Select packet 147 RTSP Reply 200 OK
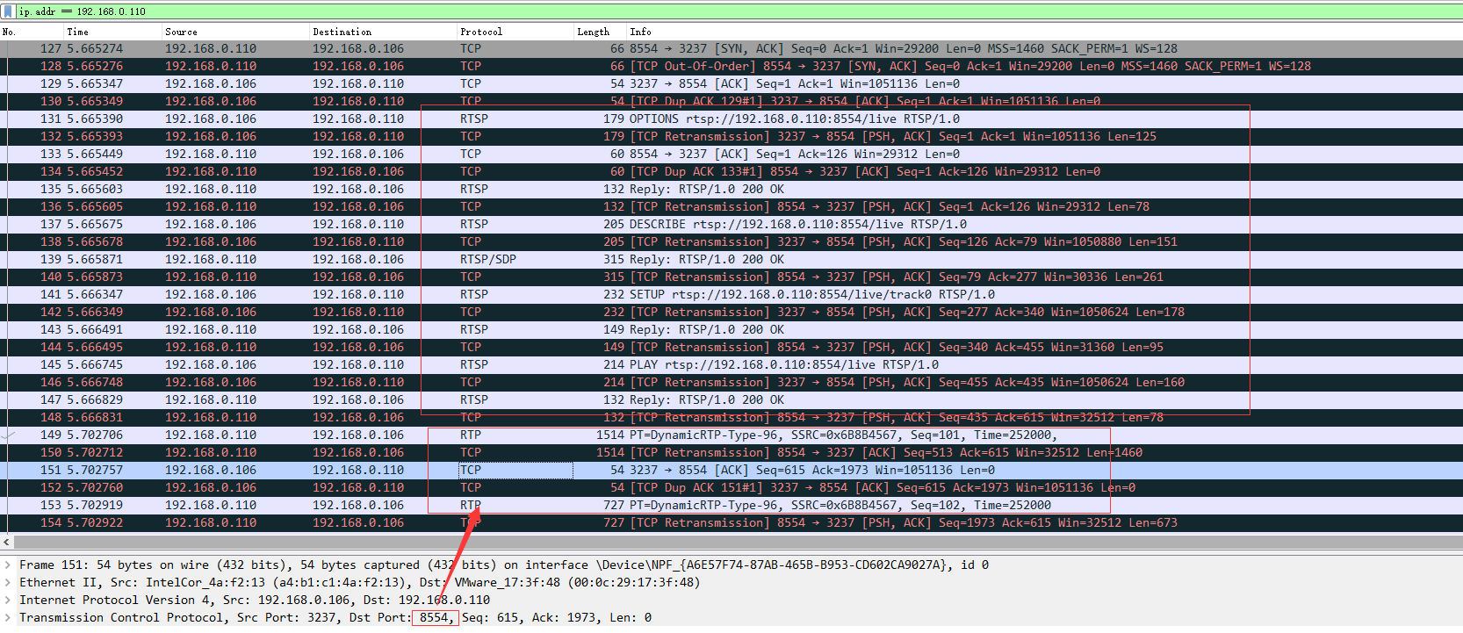 (x=731, y=399)
